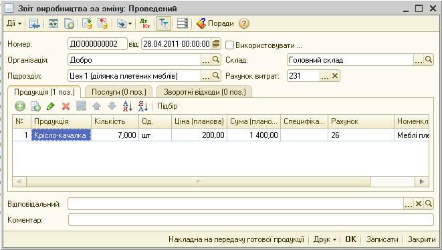The height and width of the screenshot is (250, 442).
Task: Click the Склад magnifier open icon
Action: click(429, 60)
